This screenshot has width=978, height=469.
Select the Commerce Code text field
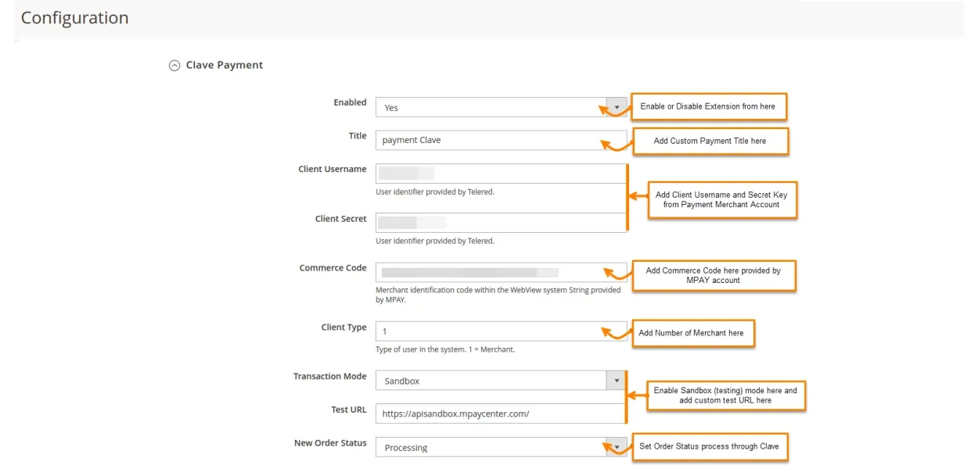point(501,272)
